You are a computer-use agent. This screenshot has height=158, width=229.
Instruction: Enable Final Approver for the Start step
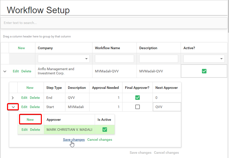tap(137, 107)
